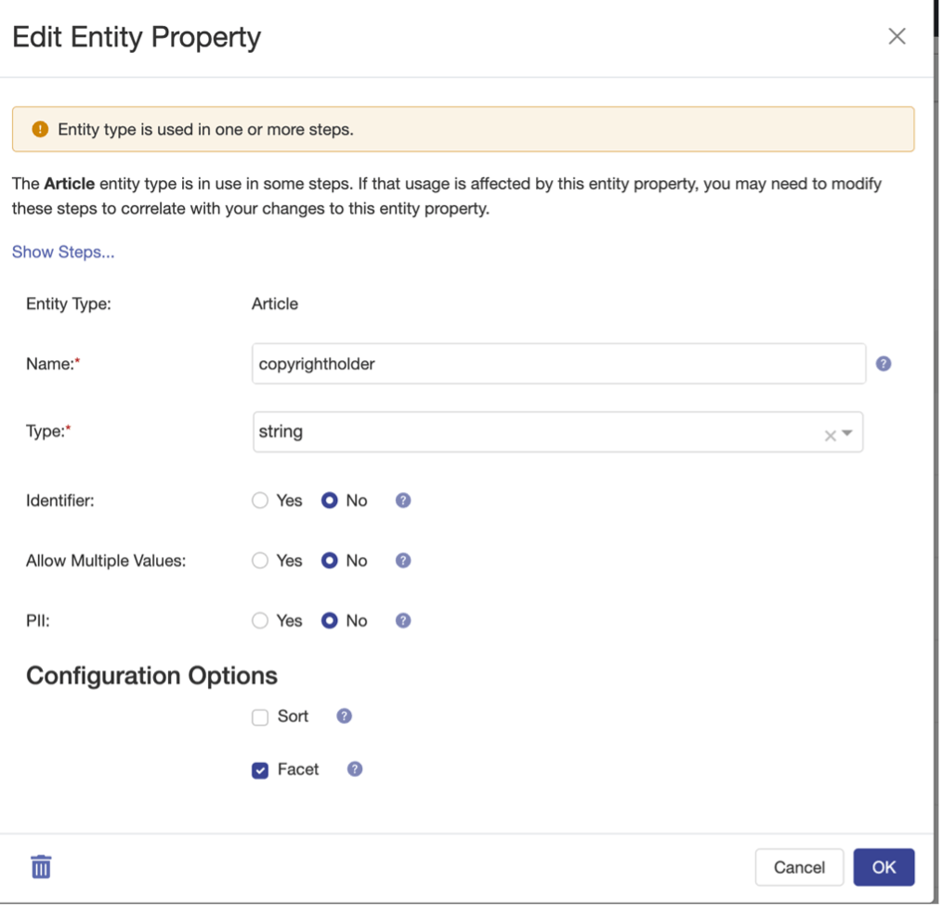Viewport: 942px width, 907px height.
Task: Set Identifier to Yes
Action: [x=260, y=500]
